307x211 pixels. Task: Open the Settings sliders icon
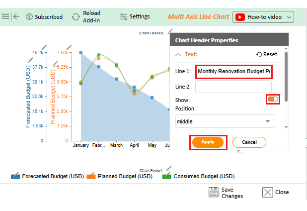(124, 16)
